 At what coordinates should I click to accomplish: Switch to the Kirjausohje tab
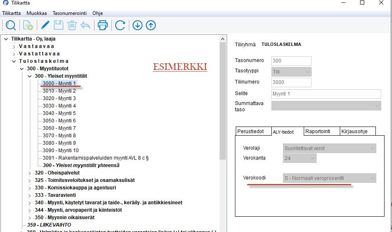(358, 132)
